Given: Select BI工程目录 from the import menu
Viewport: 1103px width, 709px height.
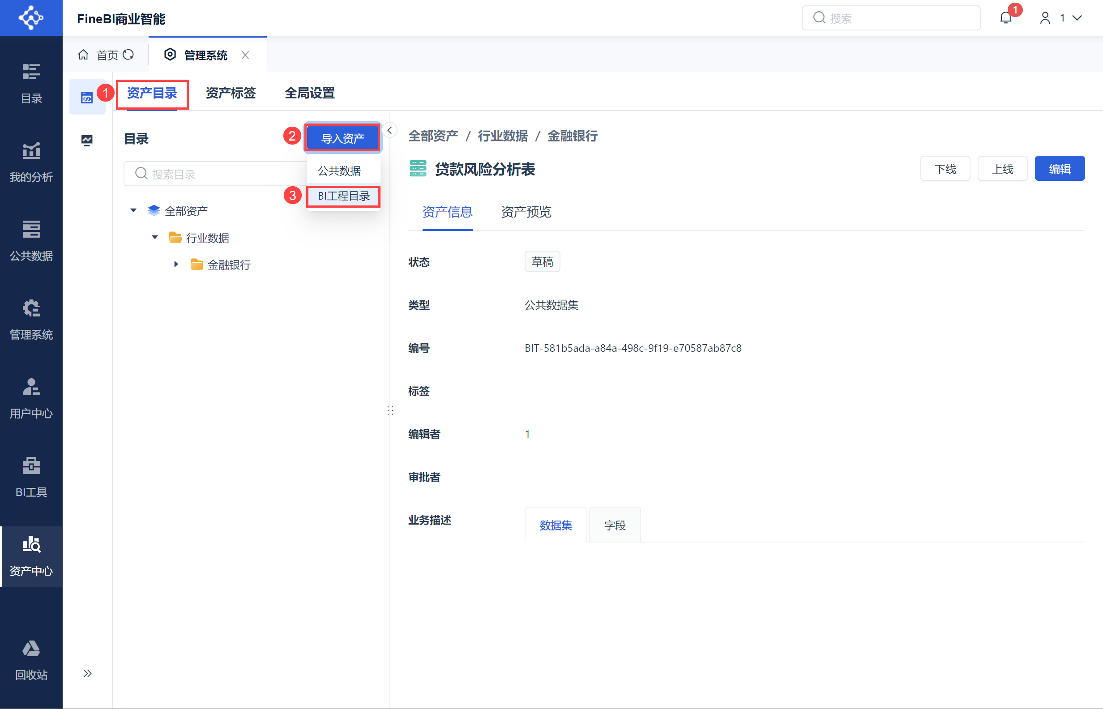Looking at the screenshot, I should point(343,196).
